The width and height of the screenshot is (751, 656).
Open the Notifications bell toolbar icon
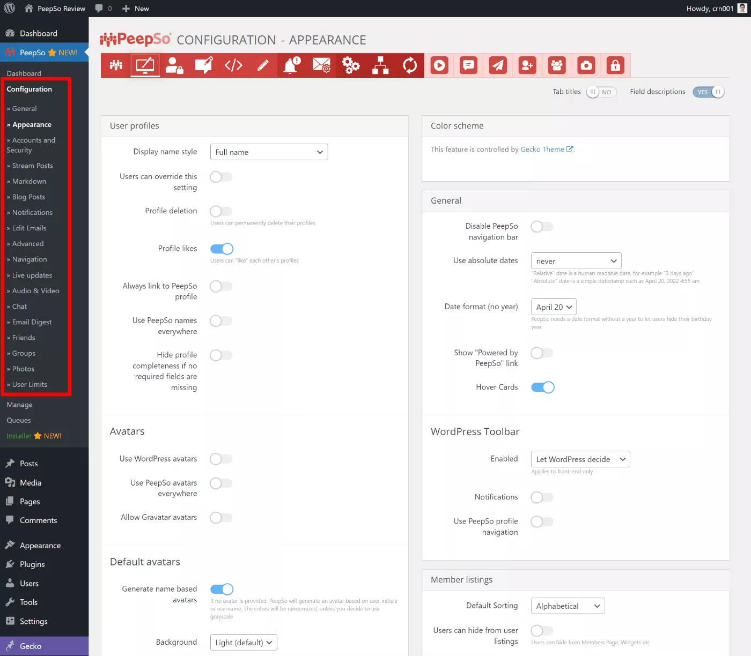tap(292, 65)
